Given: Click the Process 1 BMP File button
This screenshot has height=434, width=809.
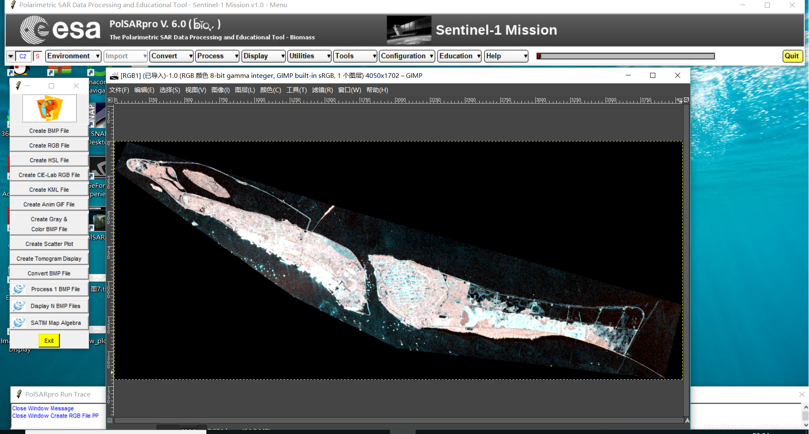Looking at the screenshot, I should click(x=49, y=289).
